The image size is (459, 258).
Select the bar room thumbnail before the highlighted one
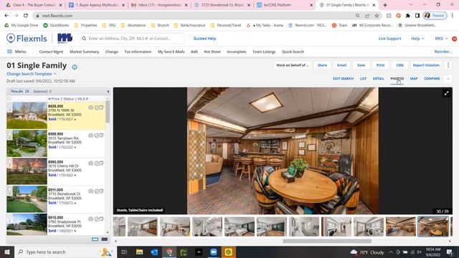coord(400,226)
